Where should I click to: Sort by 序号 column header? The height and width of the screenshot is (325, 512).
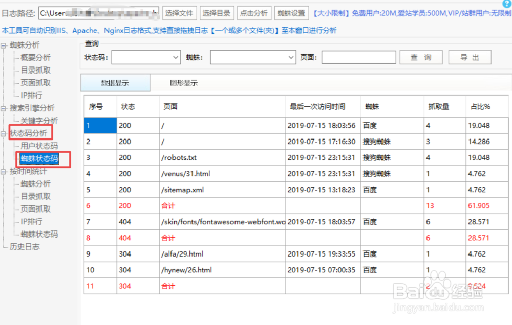pyautogui.click(x=100, y=107)
